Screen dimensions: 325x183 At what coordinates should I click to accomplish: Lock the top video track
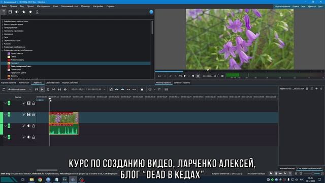pos(34,103)
